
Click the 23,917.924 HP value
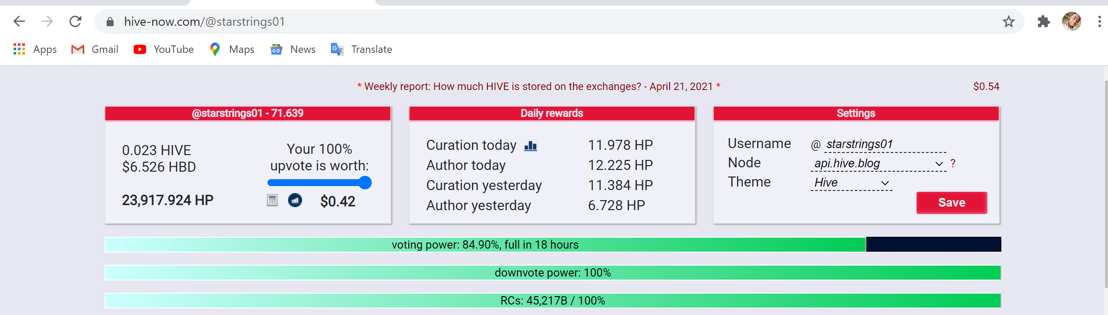tap(168, 200)
